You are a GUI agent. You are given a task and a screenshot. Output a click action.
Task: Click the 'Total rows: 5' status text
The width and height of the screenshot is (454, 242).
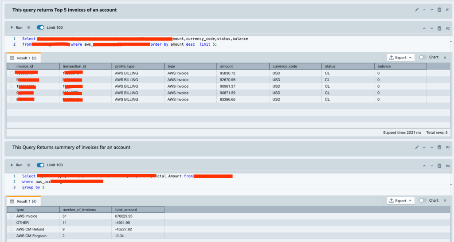[437, 133]
